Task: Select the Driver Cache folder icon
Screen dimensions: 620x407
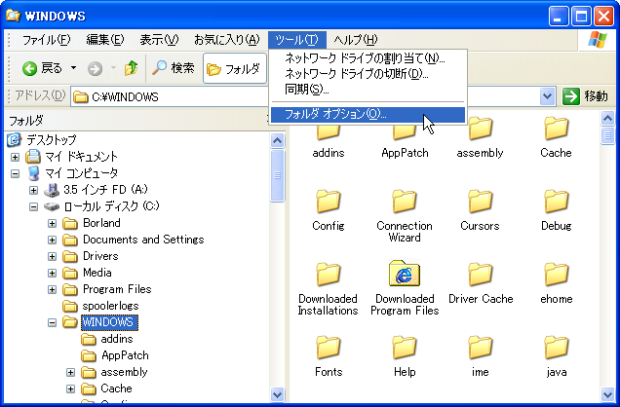Action: point(481,275)
